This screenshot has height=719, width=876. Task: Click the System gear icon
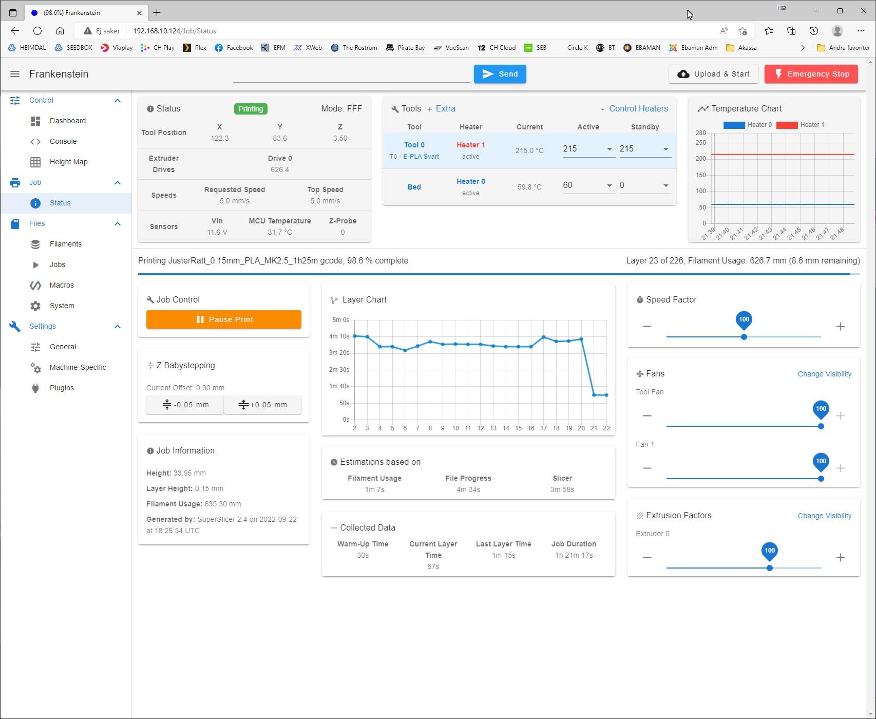(x=35, y=306)
